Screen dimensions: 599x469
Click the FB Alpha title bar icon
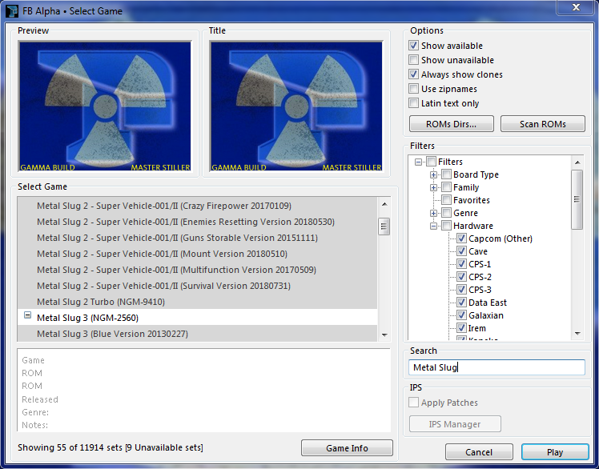(x=12, y=11)
